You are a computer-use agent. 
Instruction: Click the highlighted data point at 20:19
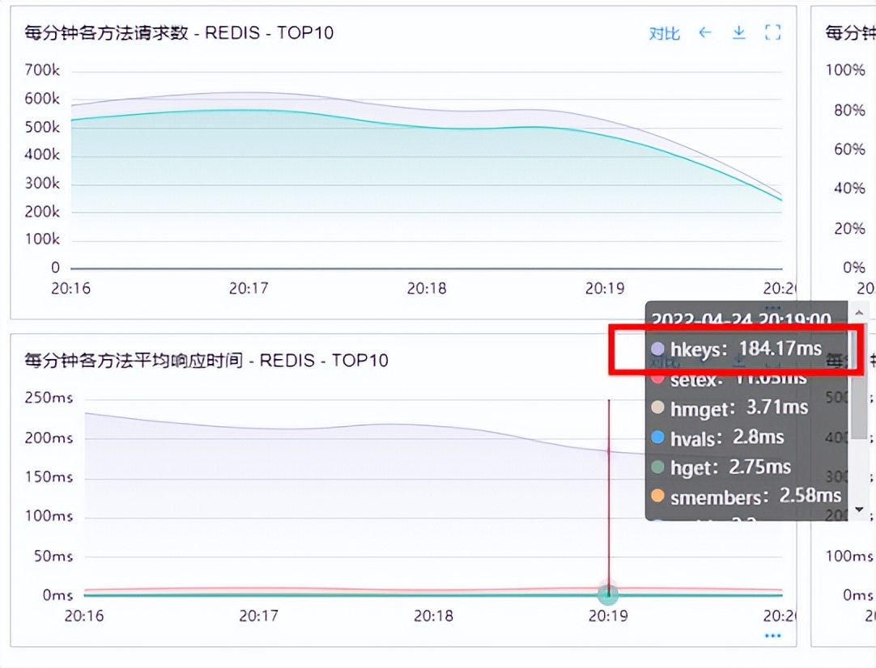tap(609, 594)
